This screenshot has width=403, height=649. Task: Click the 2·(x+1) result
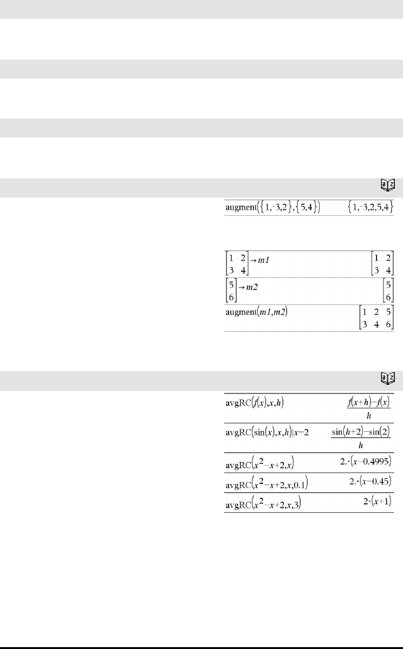tap(377, 501)
